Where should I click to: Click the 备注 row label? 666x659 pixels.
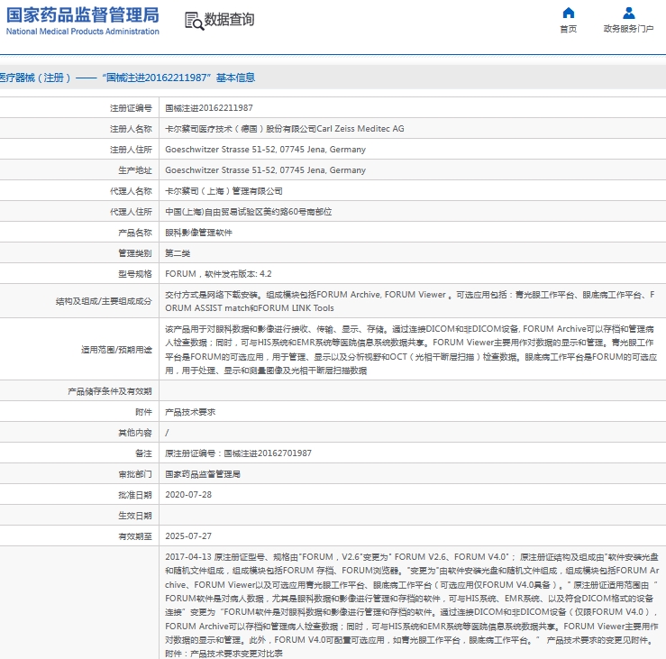coord(143,453)
